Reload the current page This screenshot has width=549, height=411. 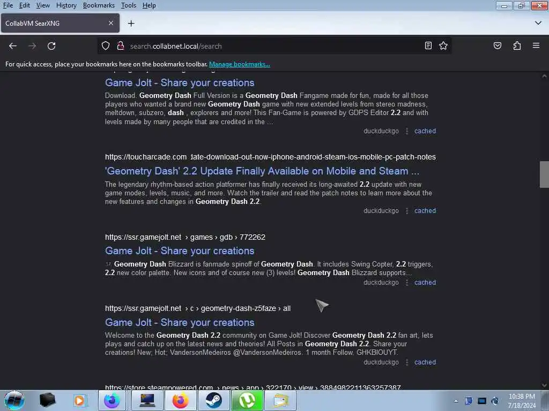click(51, 46)
